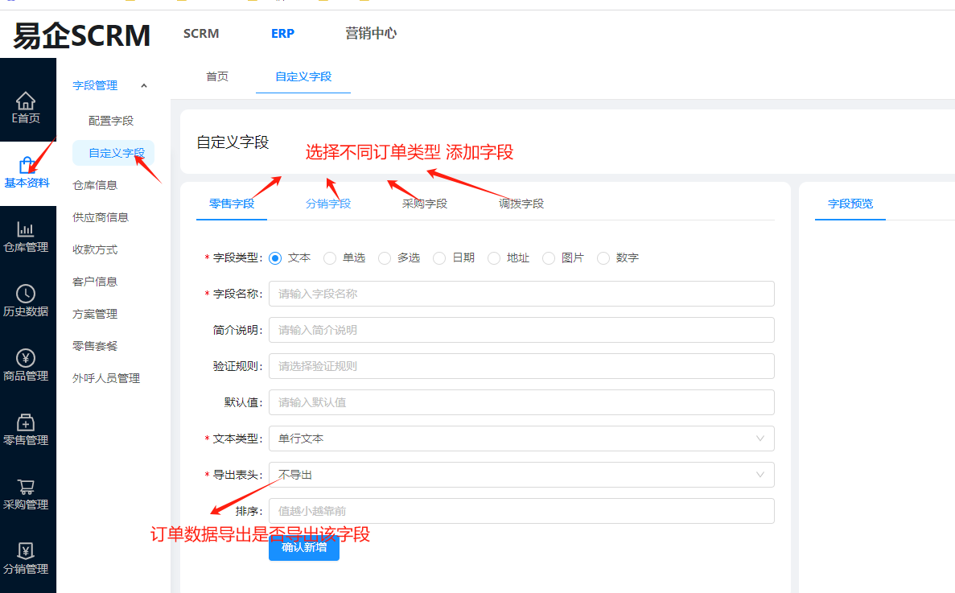The image size is (955, 593).
Task: Click the 易企SCRM logo
Action: coord(81,35)
